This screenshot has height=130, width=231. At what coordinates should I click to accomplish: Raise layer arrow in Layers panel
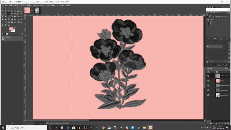click(214, 123)
